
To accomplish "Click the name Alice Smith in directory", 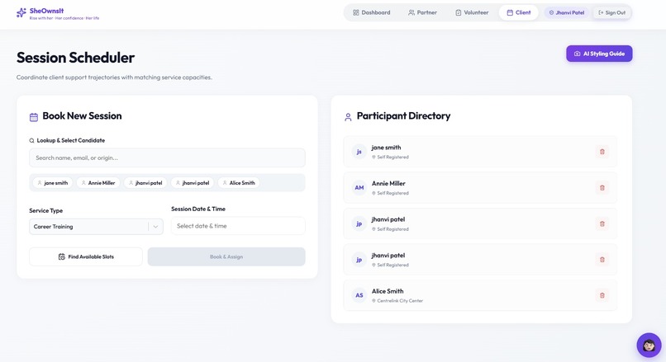I will click(388, 291).
